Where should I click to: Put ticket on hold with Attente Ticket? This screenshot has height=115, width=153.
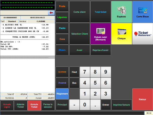21,105
